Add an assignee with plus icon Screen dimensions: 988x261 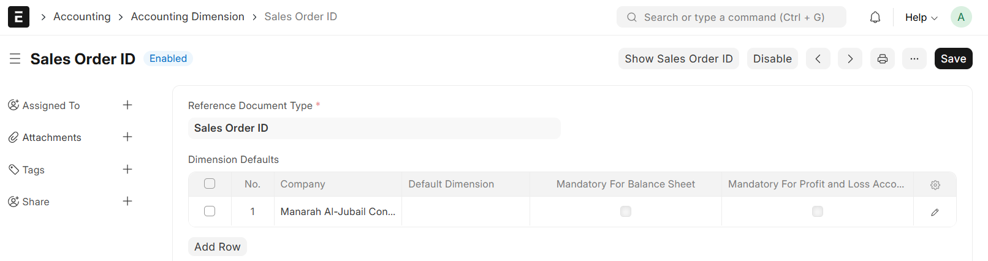[x=127, y=105]
